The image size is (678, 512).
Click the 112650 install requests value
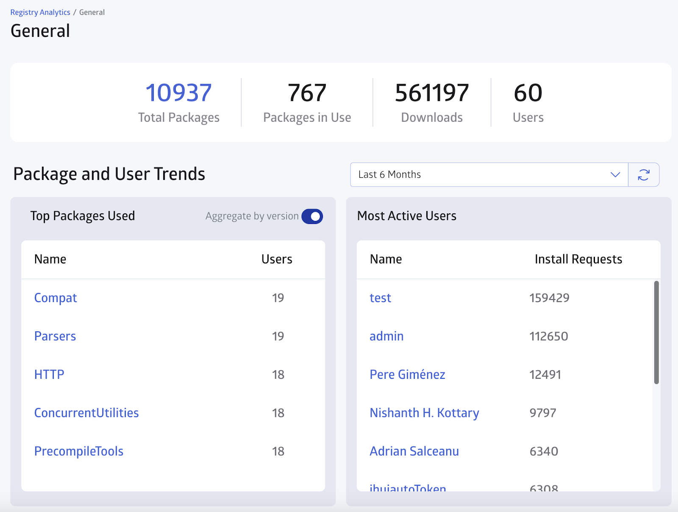549,336
